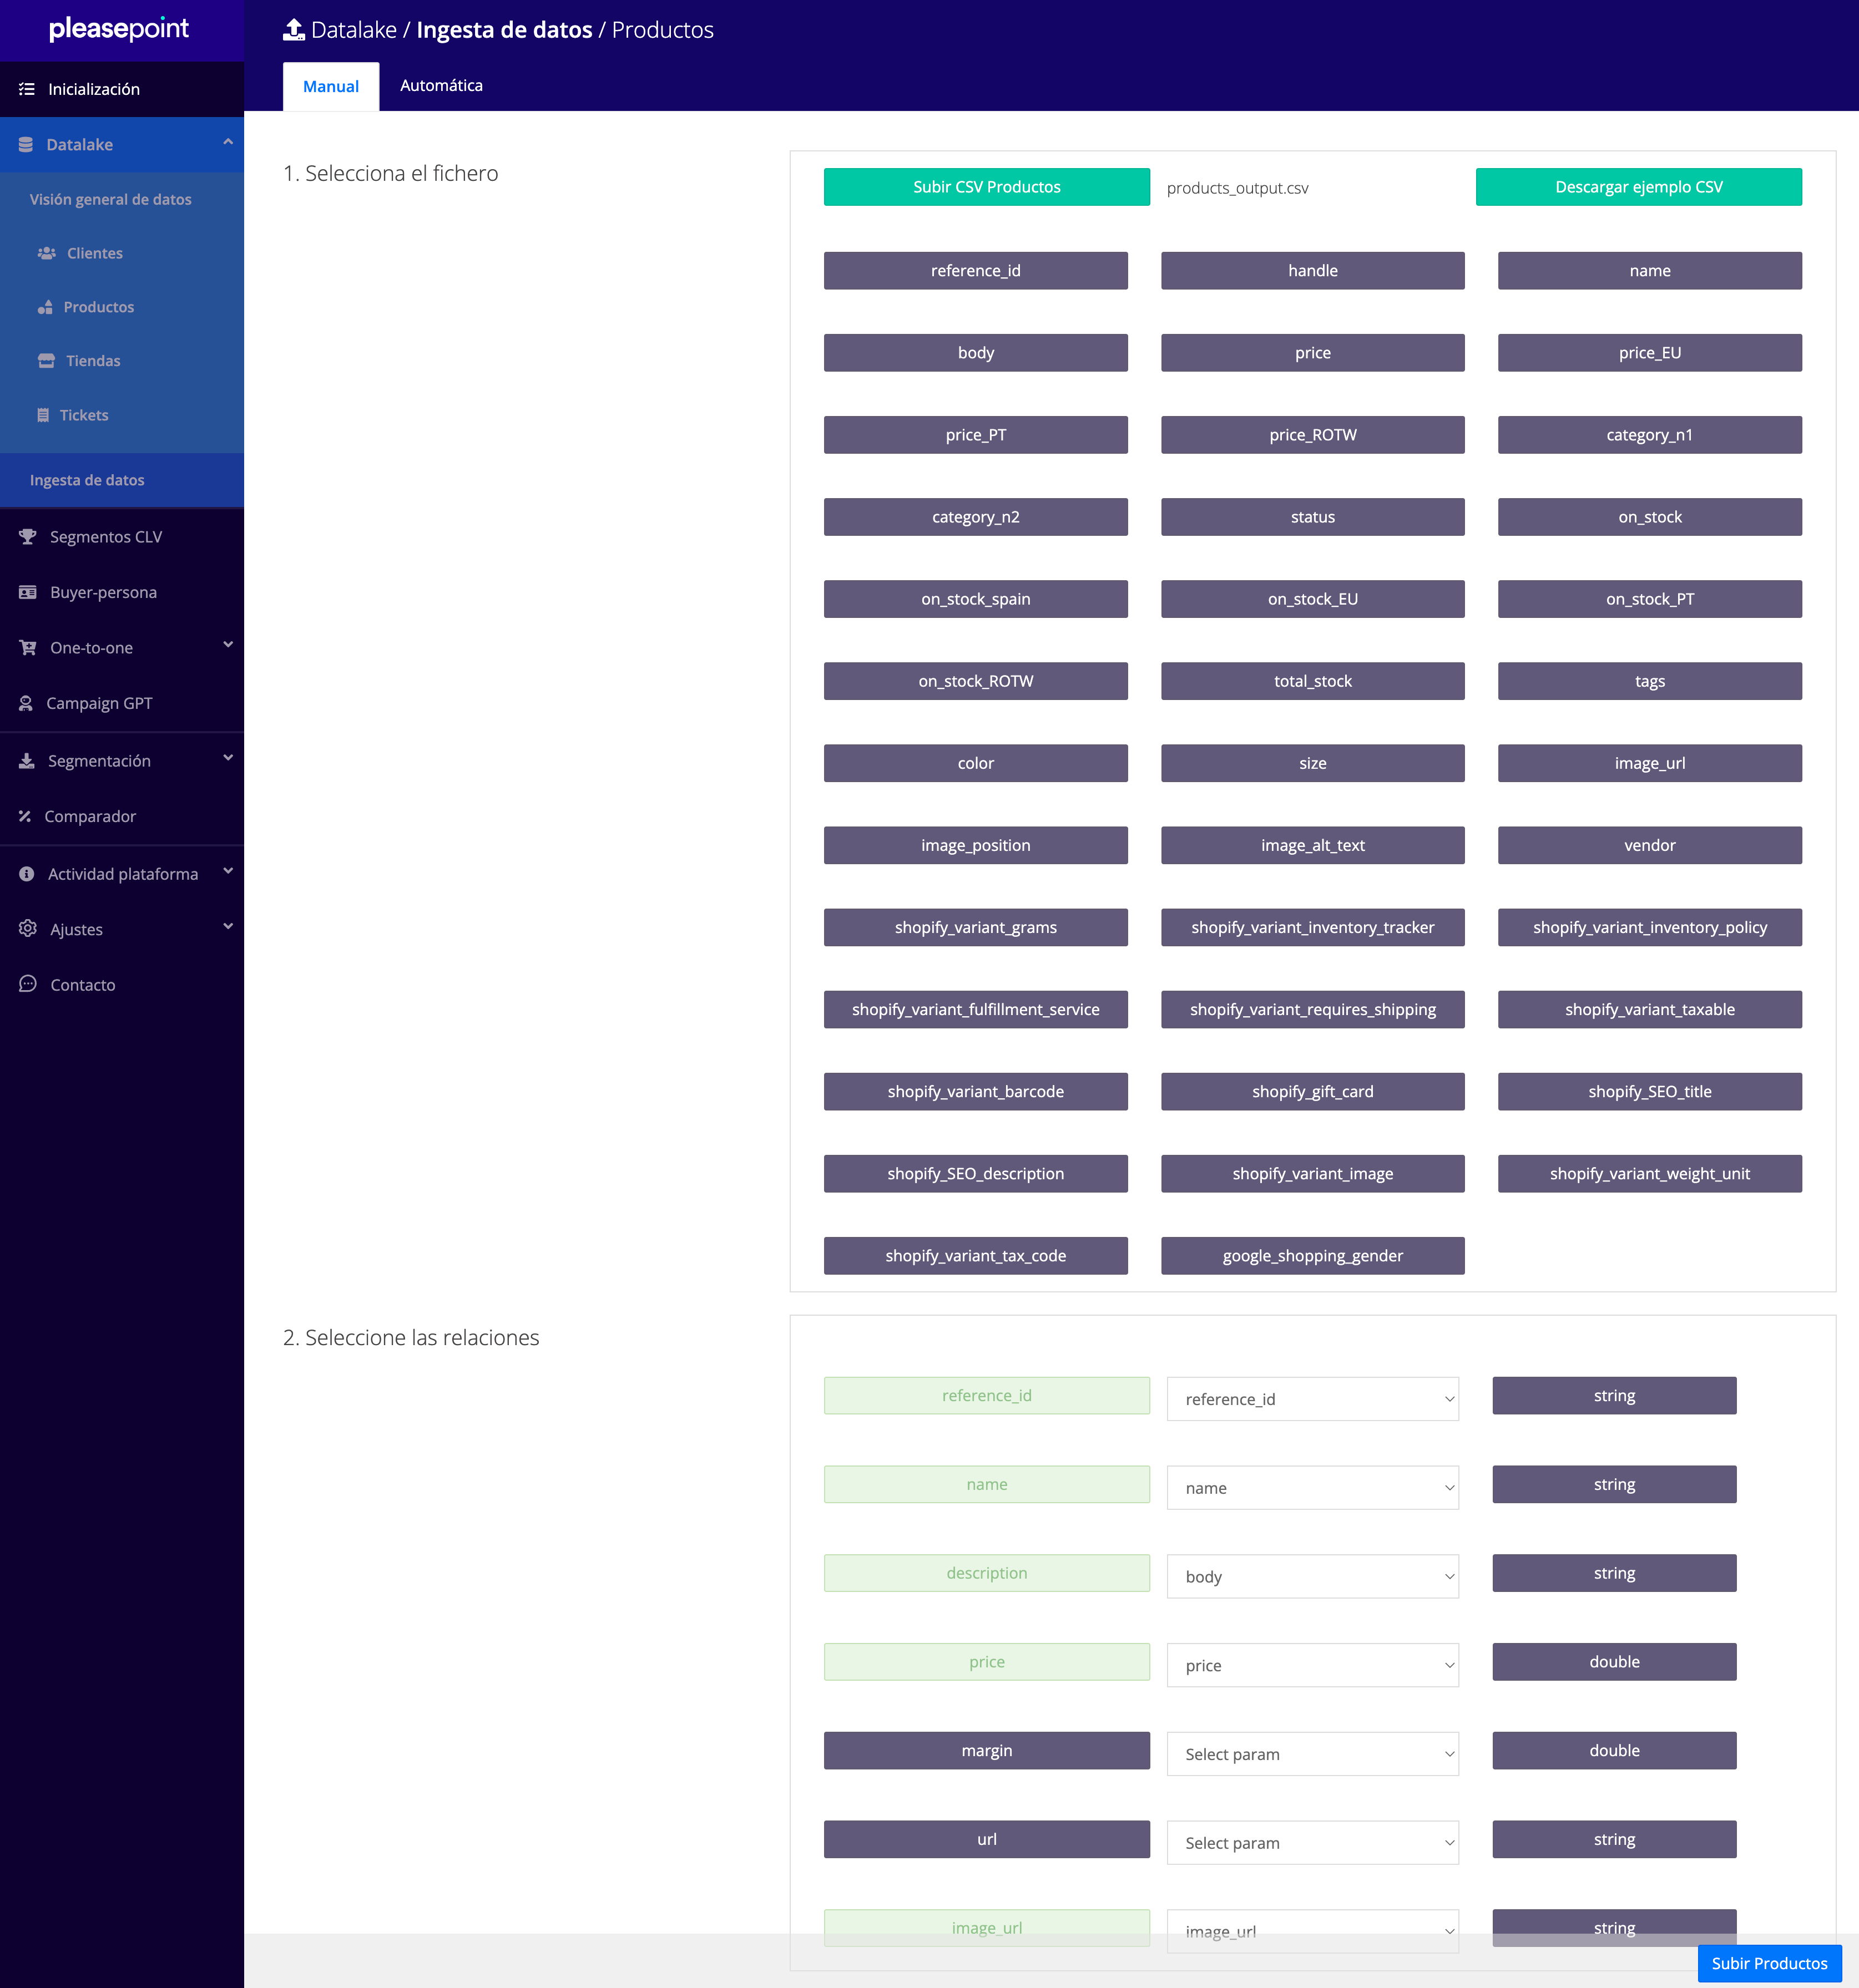Select the Manual tab
Image resolution: width=1859 pixels, height=1988 pixels.
click(x=330, y=87)
